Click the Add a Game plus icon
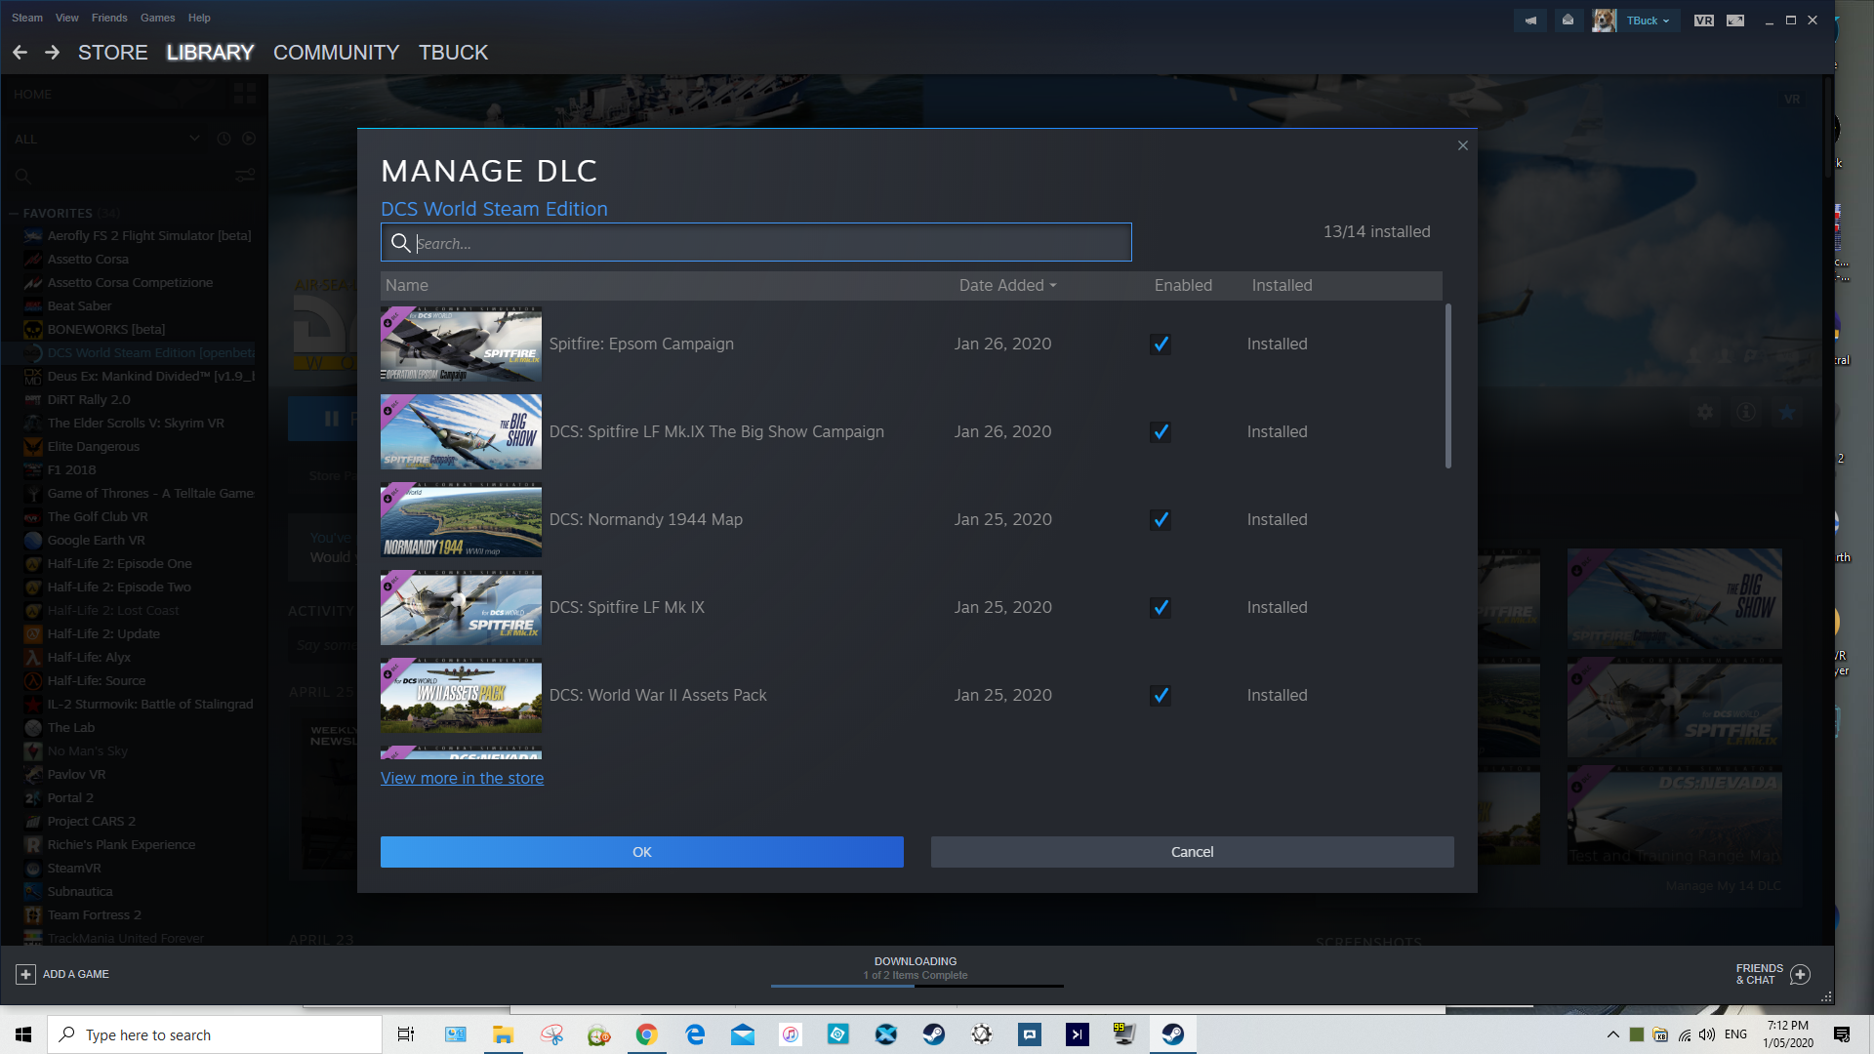The width and height of the screenshot is (1874, 1054). (26, 974)
